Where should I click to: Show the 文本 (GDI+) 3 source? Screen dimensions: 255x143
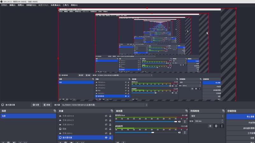pos(106,120)
